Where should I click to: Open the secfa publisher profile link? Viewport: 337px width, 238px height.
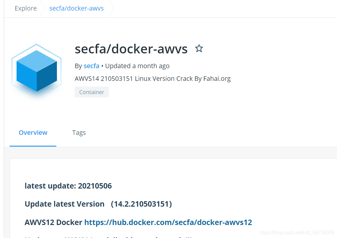pyautogui.click(x=91, y=66)
